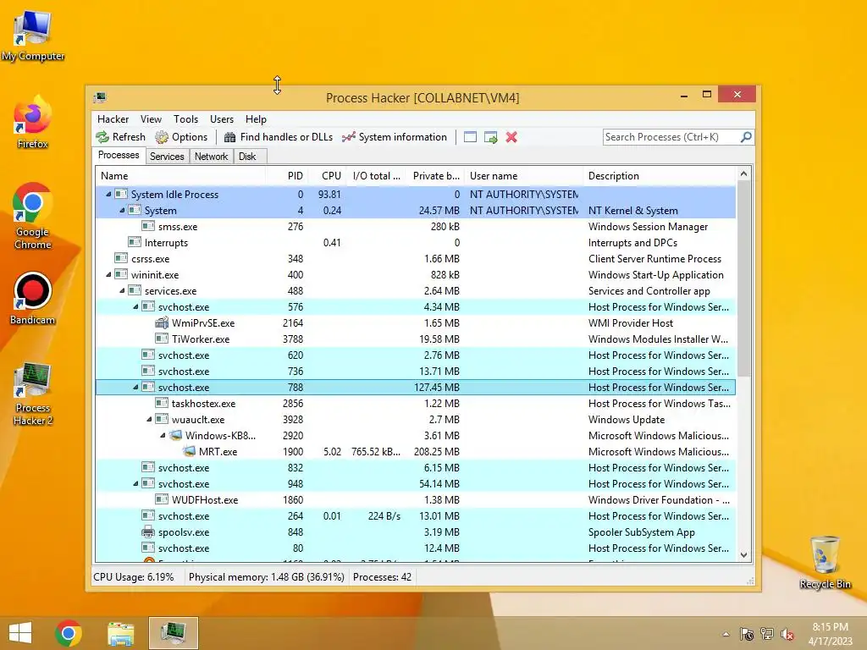Image resolution: width=867 pixels, height=650 pixels.
Task: Open Chrome from the taskbar
Action: [69, 633]
